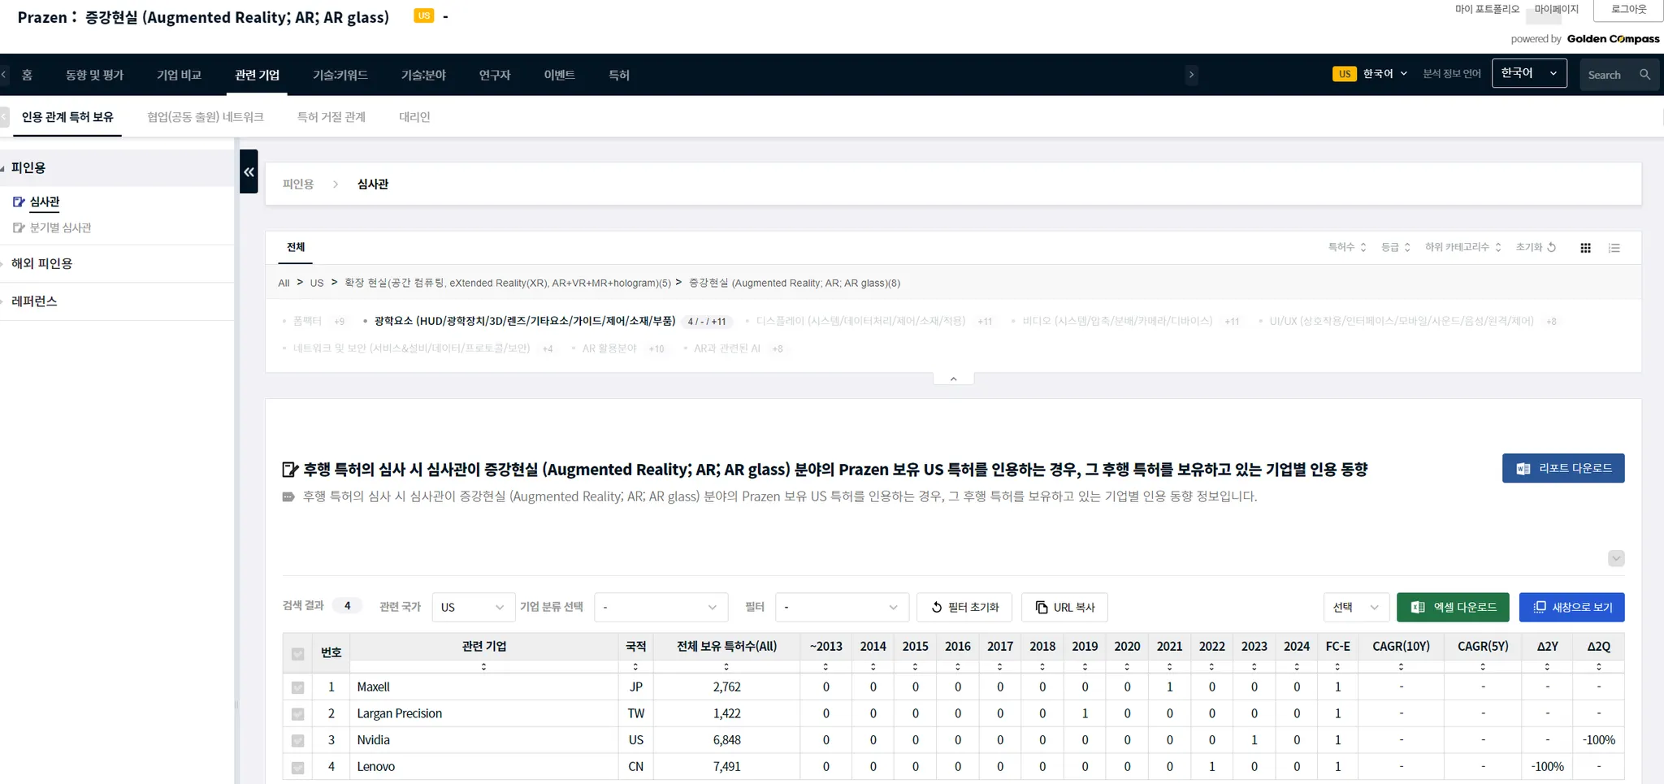This screenshot has height=784, width=1664.
Task: Expand the 해외 피인용 section
Action: click(41, 263)
